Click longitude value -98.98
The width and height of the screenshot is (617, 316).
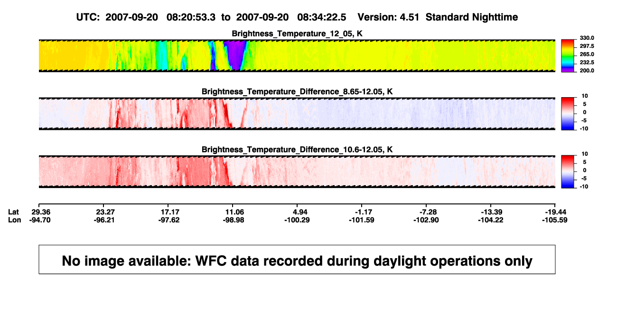click(x=234, y=220)
